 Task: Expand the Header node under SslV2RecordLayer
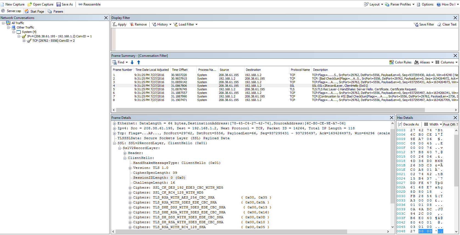pyautogui.click(x=125, y=153)
